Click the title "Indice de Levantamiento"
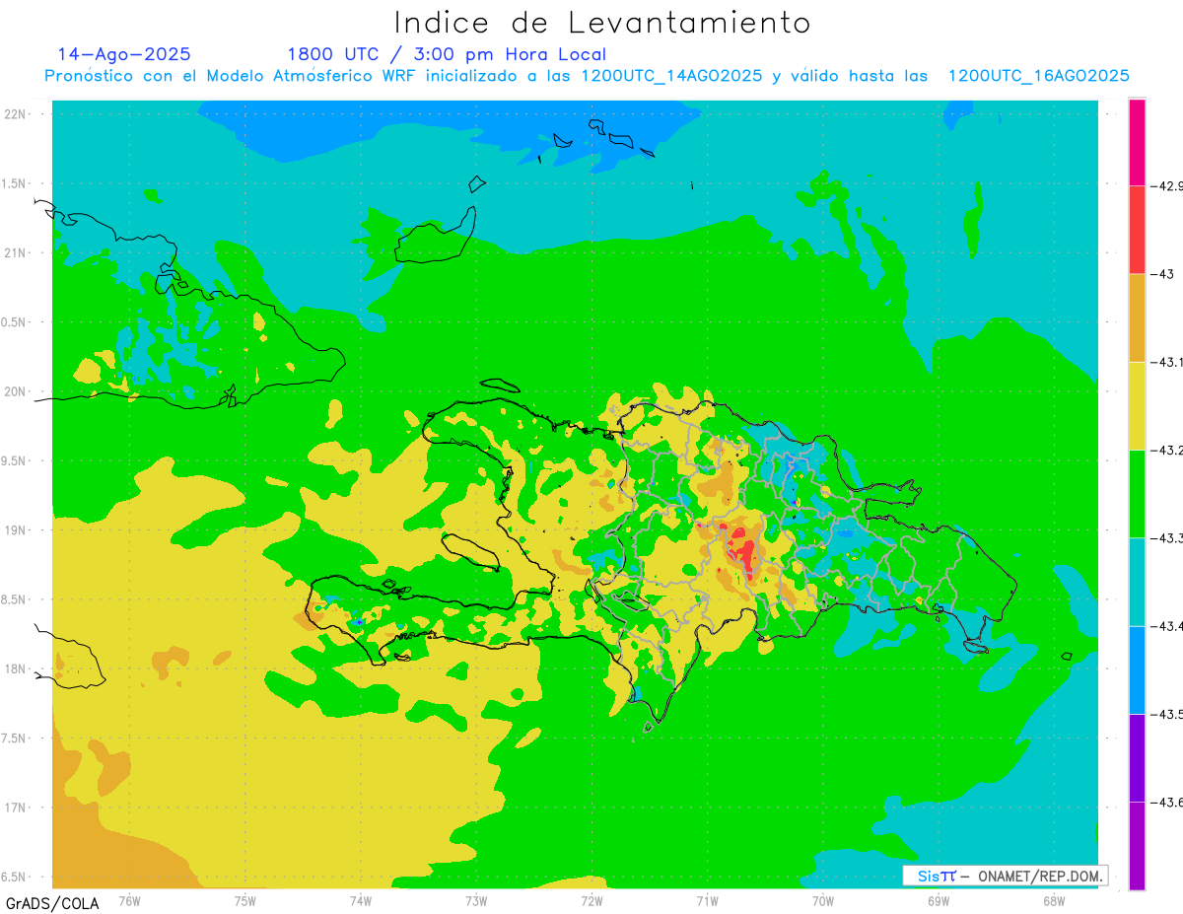This screenshot has height=914, width=1183. tap(602, 22)
